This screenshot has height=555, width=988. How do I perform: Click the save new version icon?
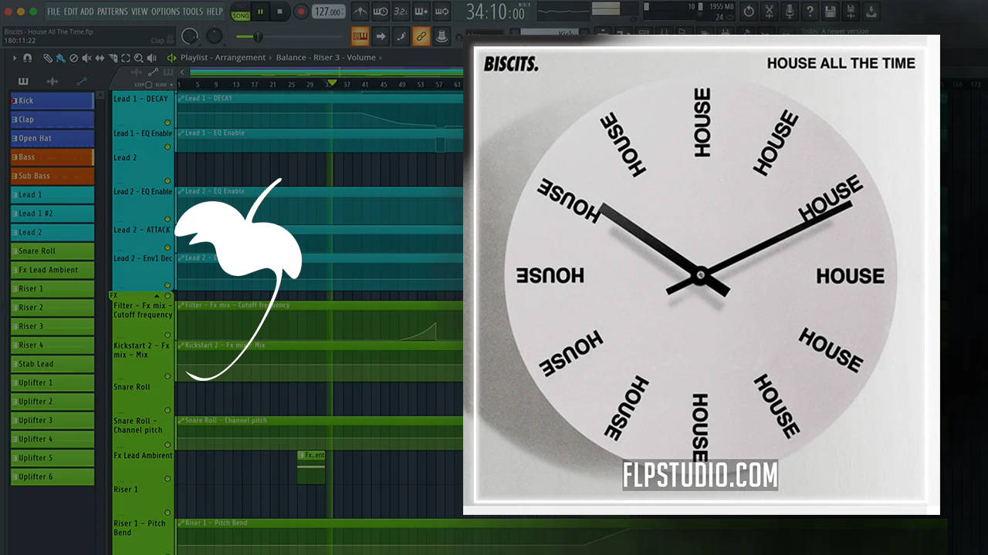851,12
